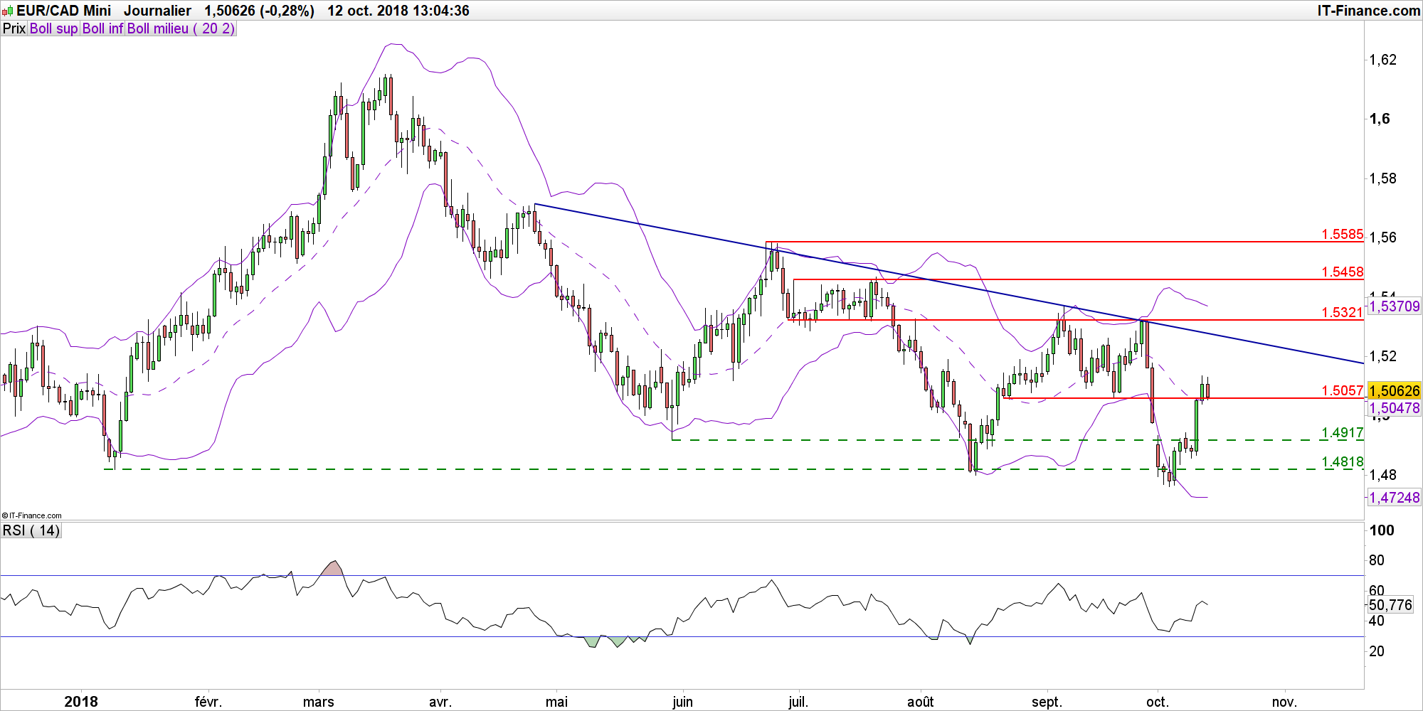Click the 1,62 price axis label
Screen dimensions: 1423x711
pyautogui.click(x=1383, y=60)
